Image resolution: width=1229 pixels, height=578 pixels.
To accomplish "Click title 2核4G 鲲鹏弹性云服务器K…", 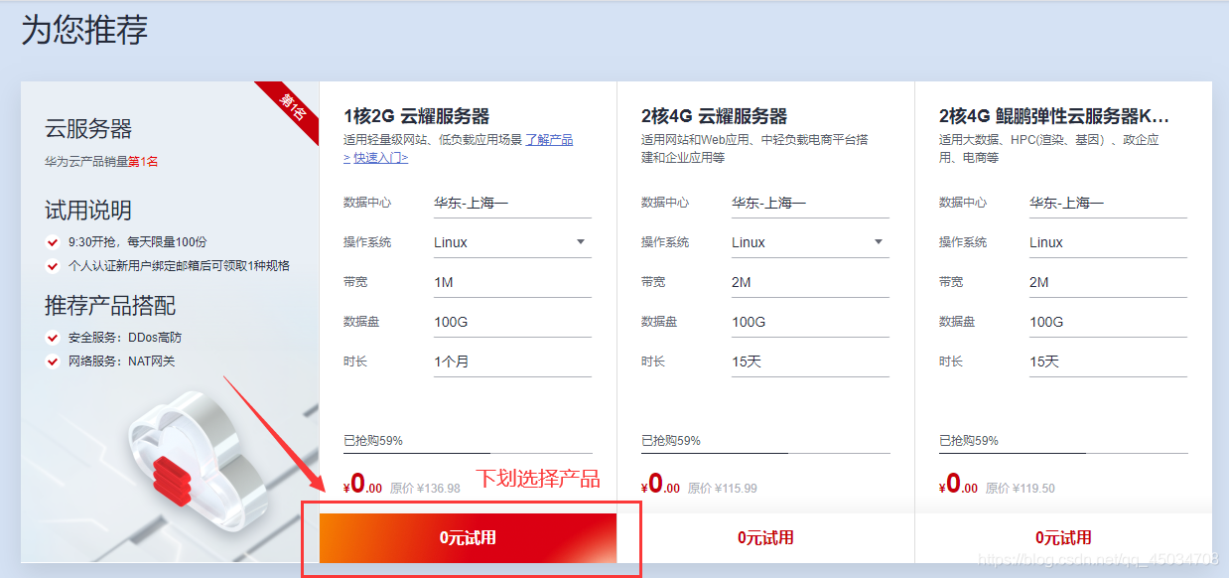I will [1054, 116].
